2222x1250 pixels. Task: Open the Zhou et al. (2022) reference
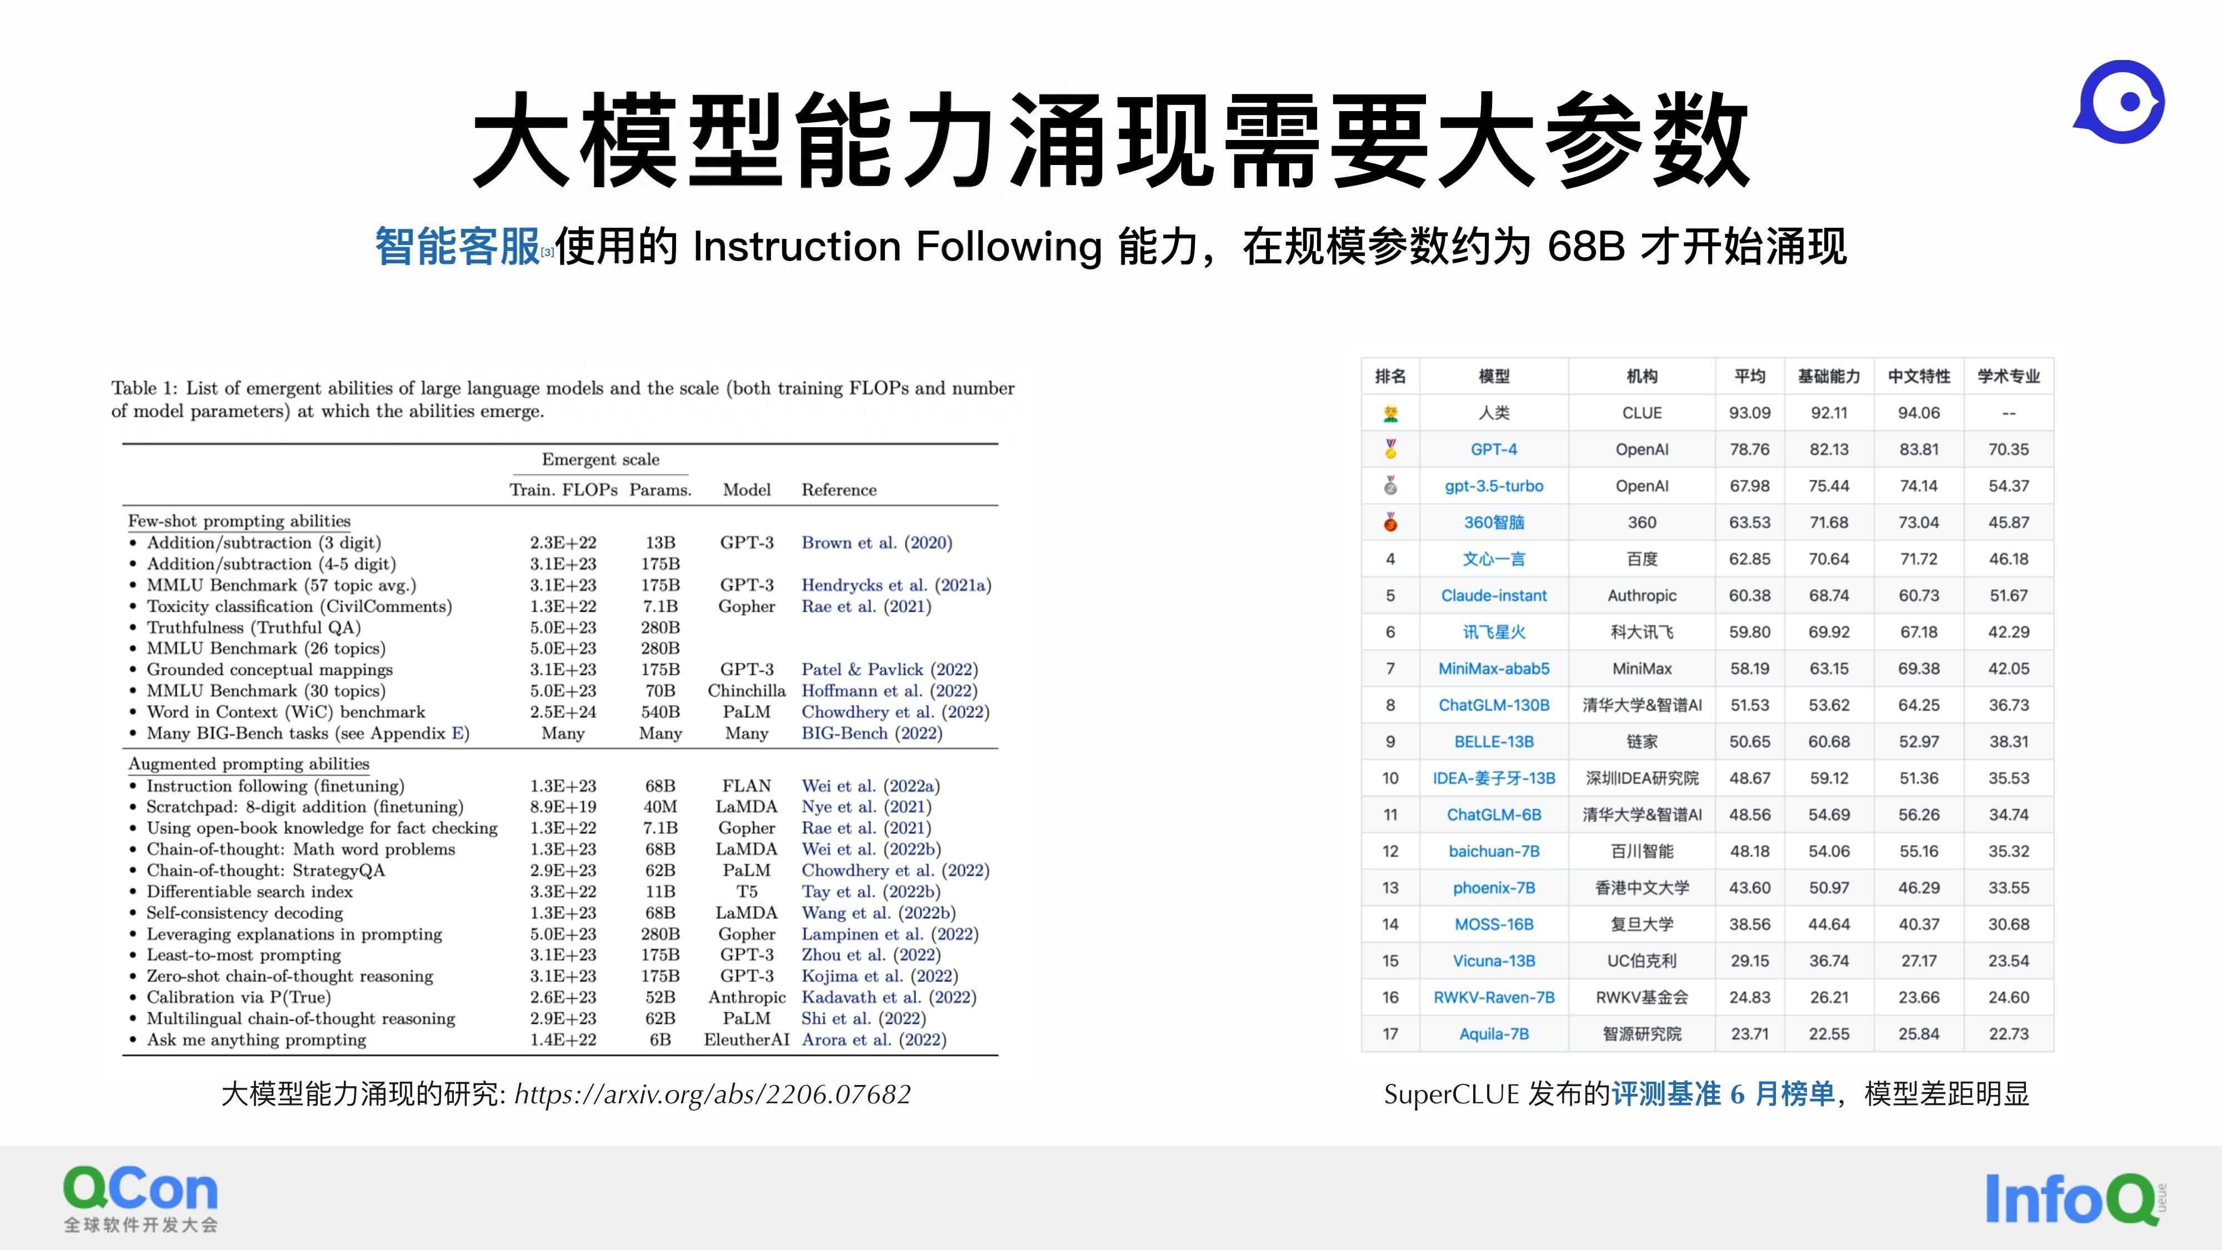coord(871,955)
